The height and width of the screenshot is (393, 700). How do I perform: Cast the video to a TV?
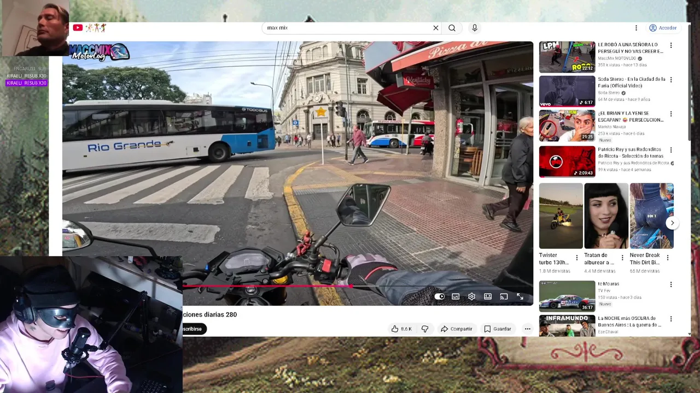[x=504, y=296]
